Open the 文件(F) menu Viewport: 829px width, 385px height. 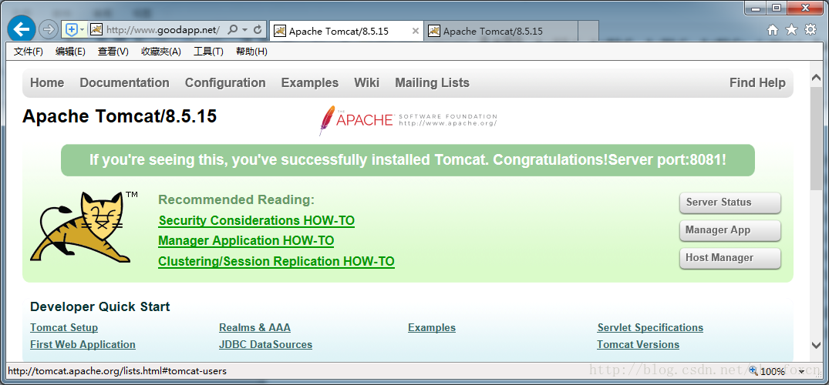pos(28,52)
